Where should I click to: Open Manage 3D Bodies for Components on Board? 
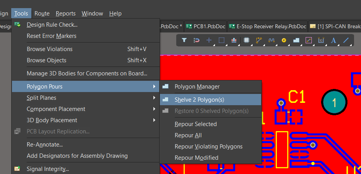pyautogui.click(x=86, y=73)
